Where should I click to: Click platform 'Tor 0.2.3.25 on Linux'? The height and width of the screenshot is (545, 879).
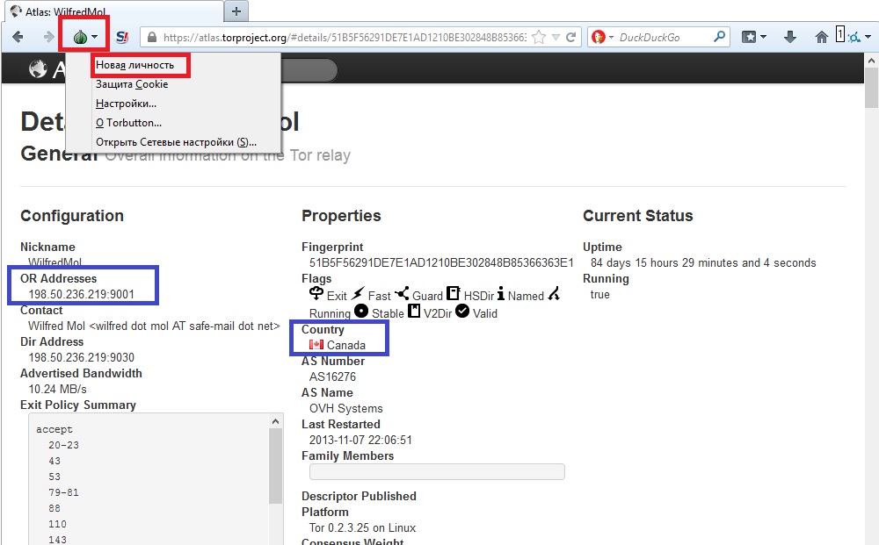(x=362, y=527)
